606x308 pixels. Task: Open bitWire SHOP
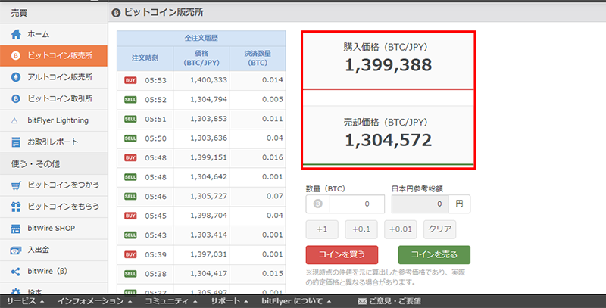click(54, 229)
